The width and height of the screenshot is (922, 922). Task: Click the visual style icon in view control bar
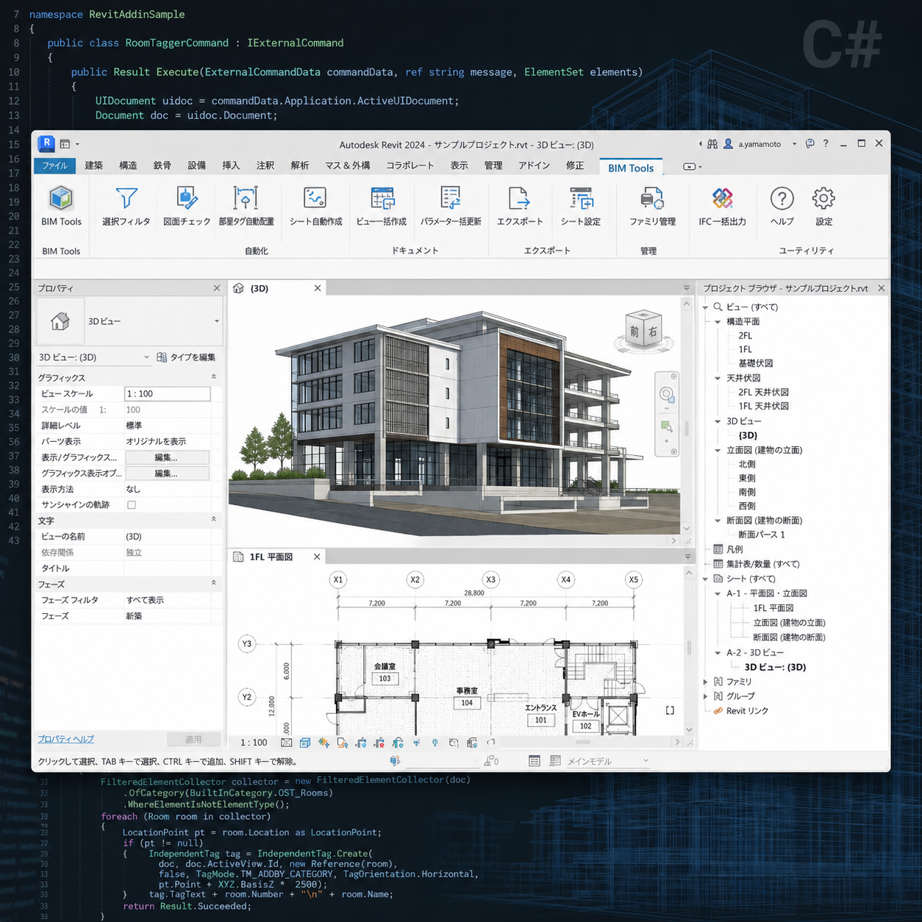pyautogui.click(x=305, y=743)
